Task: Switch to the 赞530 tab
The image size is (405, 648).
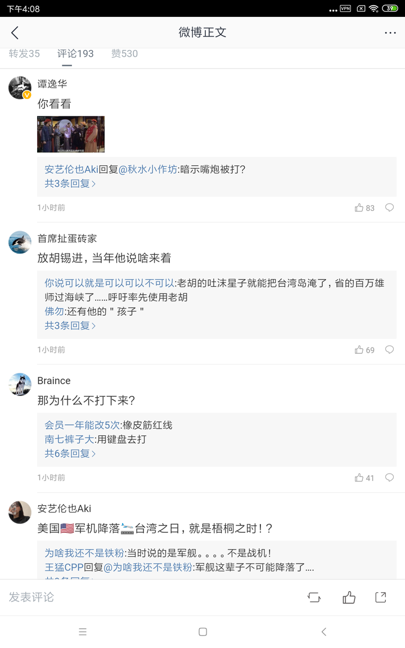Action: 124,54
